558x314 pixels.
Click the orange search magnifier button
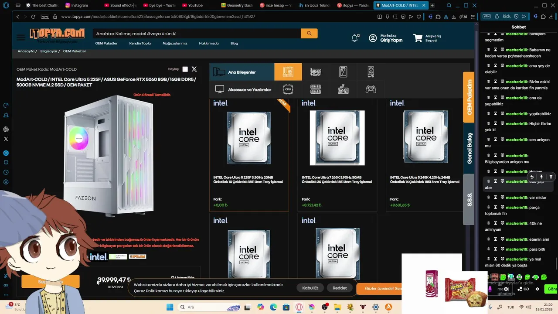click(309, 33)
